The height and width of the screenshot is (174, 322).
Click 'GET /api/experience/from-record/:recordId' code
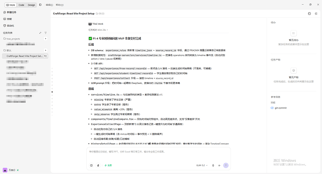[120, 69]
